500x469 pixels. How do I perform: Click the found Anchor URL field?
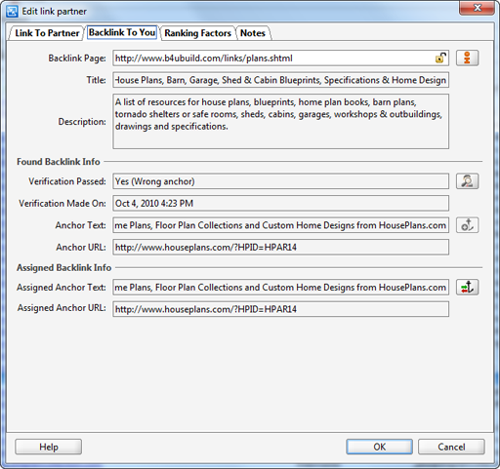tap(281, 247)
